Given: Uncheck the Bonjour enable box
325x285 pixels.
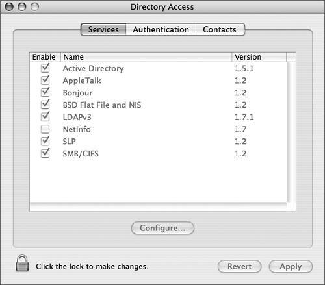Looking at the screenshot, I should (x=45, y=93).
